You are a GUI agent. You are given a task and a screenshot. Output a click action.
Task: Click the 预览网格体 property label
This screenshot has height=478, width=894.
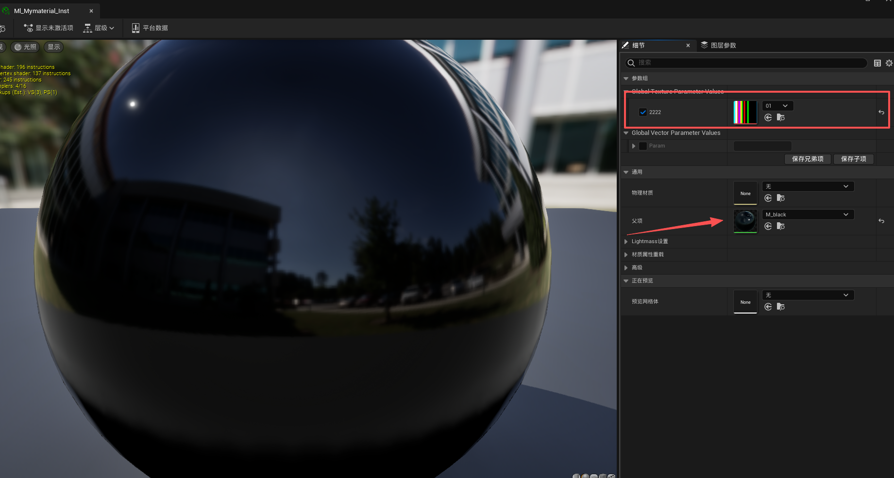click(x=645, y=301)
